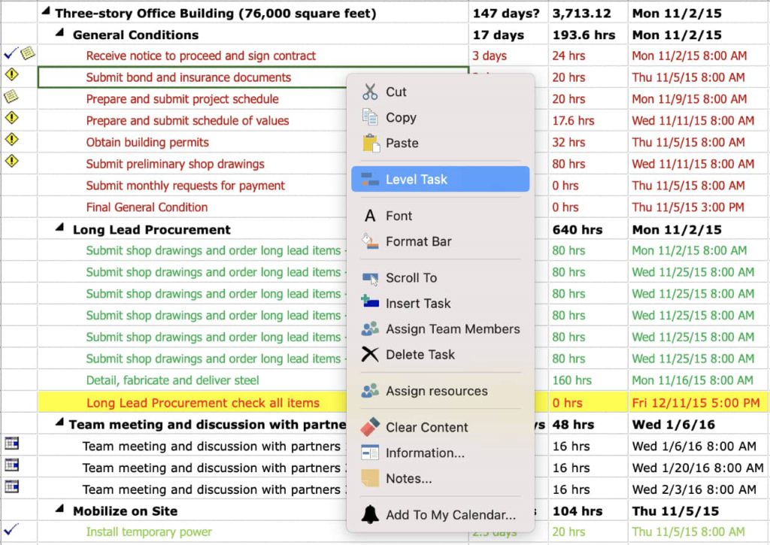Click the Scroll To cursor icon
Viewport: 770px width, 545px height.
point(371,278)
